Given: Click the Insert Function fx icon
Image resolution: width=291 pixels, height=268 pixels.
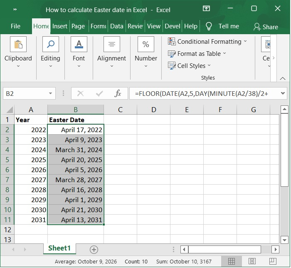Looking at the screenshot, I should tap(118, 93).
